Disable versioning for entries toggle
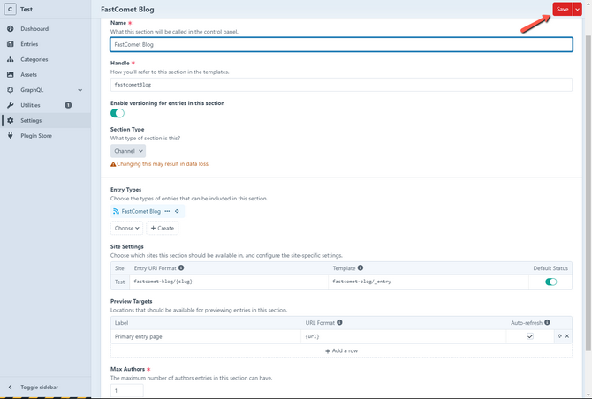This screenshot has height=399, width=592. point(118,113)
